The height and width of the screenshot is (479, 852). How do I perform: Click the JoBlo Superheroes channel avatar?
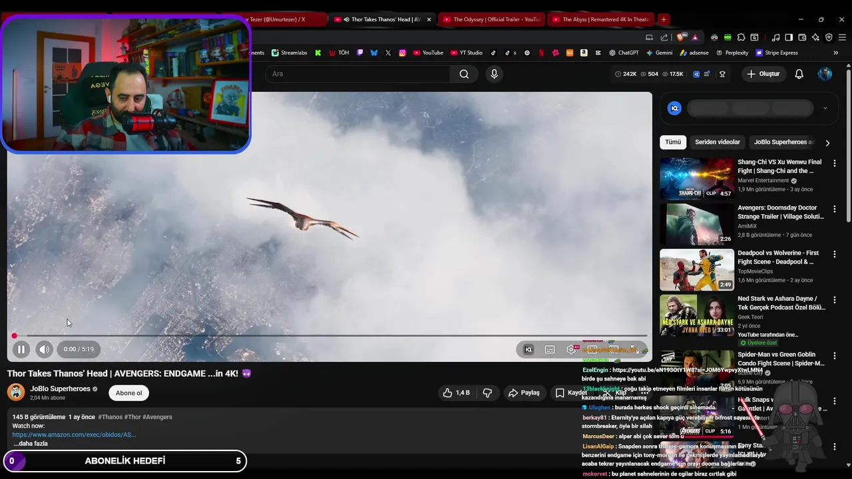[x=16, y=393]
